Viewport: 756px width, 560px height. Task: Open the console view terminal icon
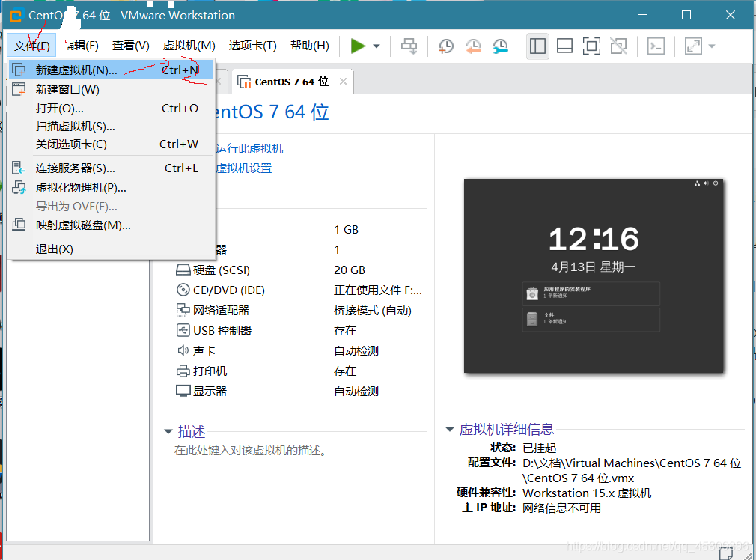656,46
